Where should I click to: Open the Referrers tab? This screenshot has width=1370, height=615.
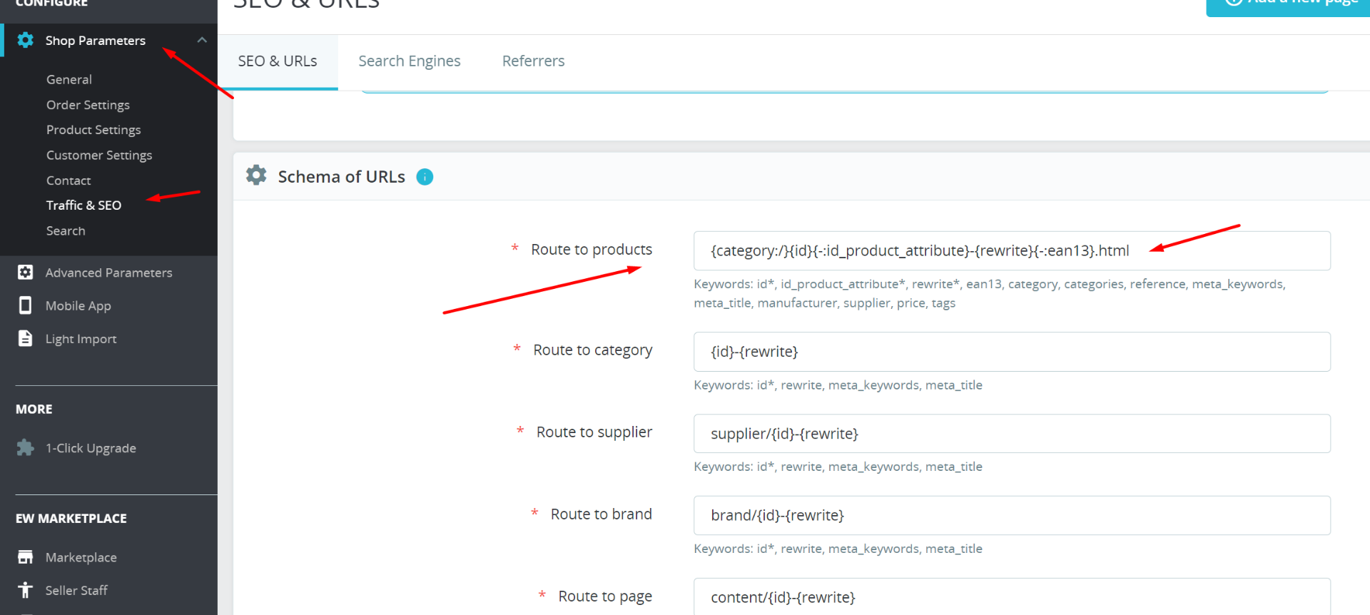pos(533,61)
